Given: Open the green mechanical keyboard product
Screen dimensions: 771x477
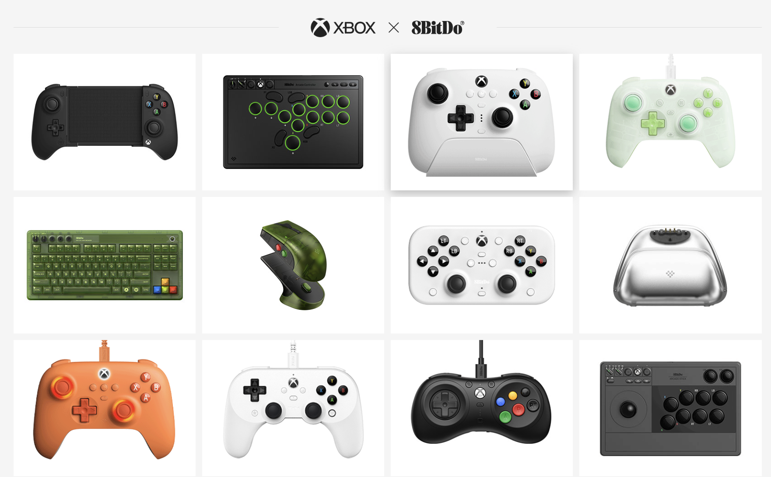Looking at the screenshot, I should 105,265.
